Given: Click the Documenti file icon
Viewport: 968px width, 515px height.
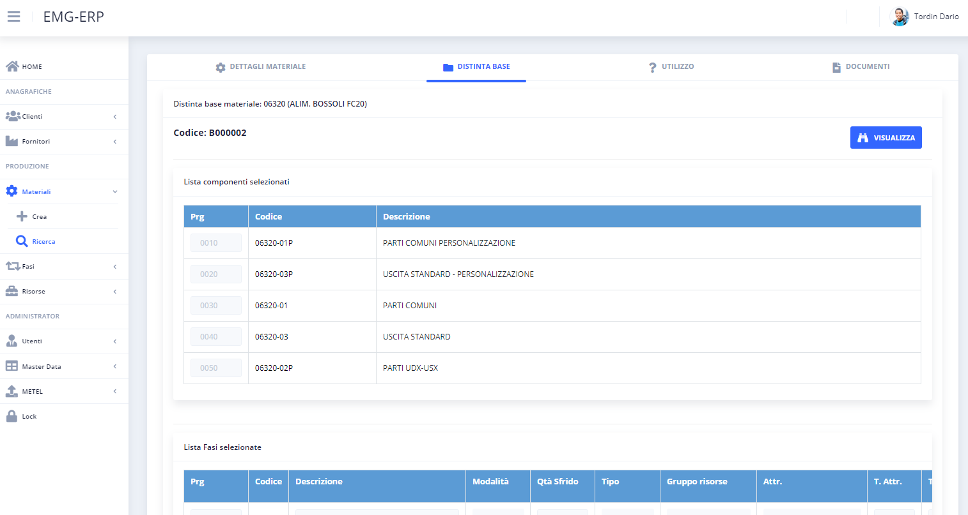Looking at the screenshot, I should [x=836, y=67].
